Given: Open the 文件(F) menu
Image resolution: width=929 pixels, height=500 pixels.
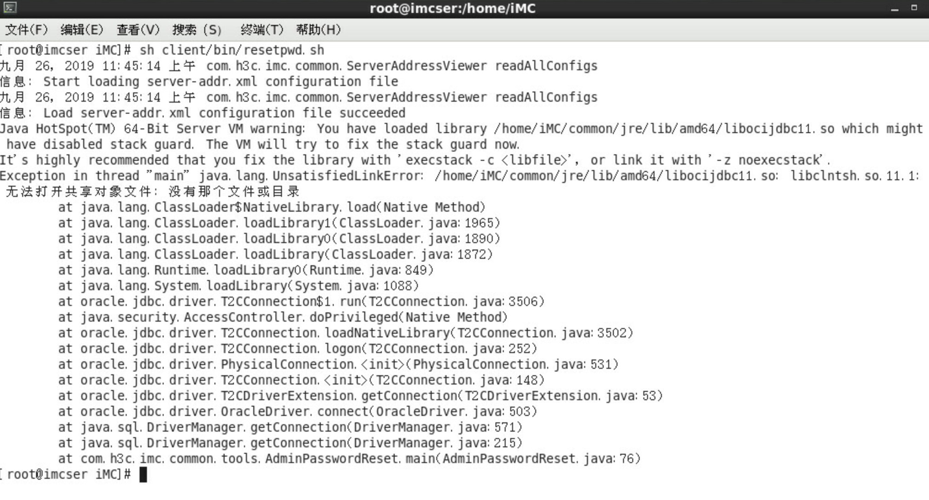Looking at the screenshot, I should [x=26, y=30].
